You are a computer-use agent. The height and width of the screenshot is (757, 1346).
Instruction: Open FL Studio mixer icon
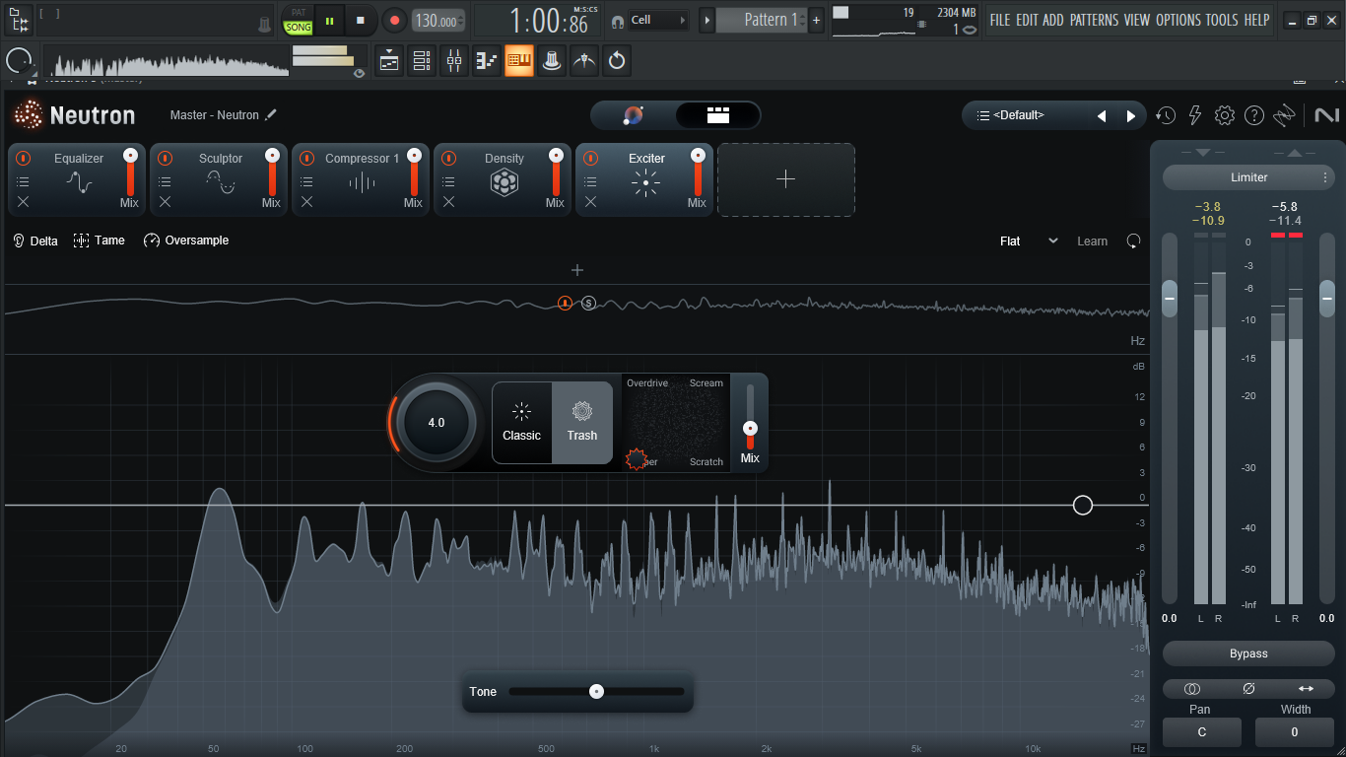point(454,61)
